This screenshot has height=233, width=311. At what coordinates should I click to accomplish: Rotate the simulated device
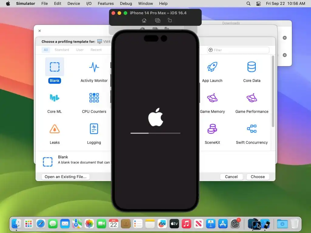169,20
